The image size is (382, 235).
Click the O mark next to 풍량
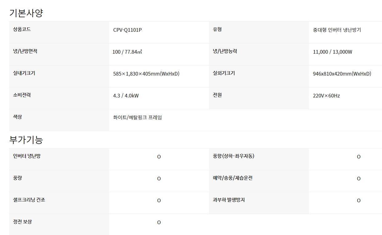coord(159,179)
